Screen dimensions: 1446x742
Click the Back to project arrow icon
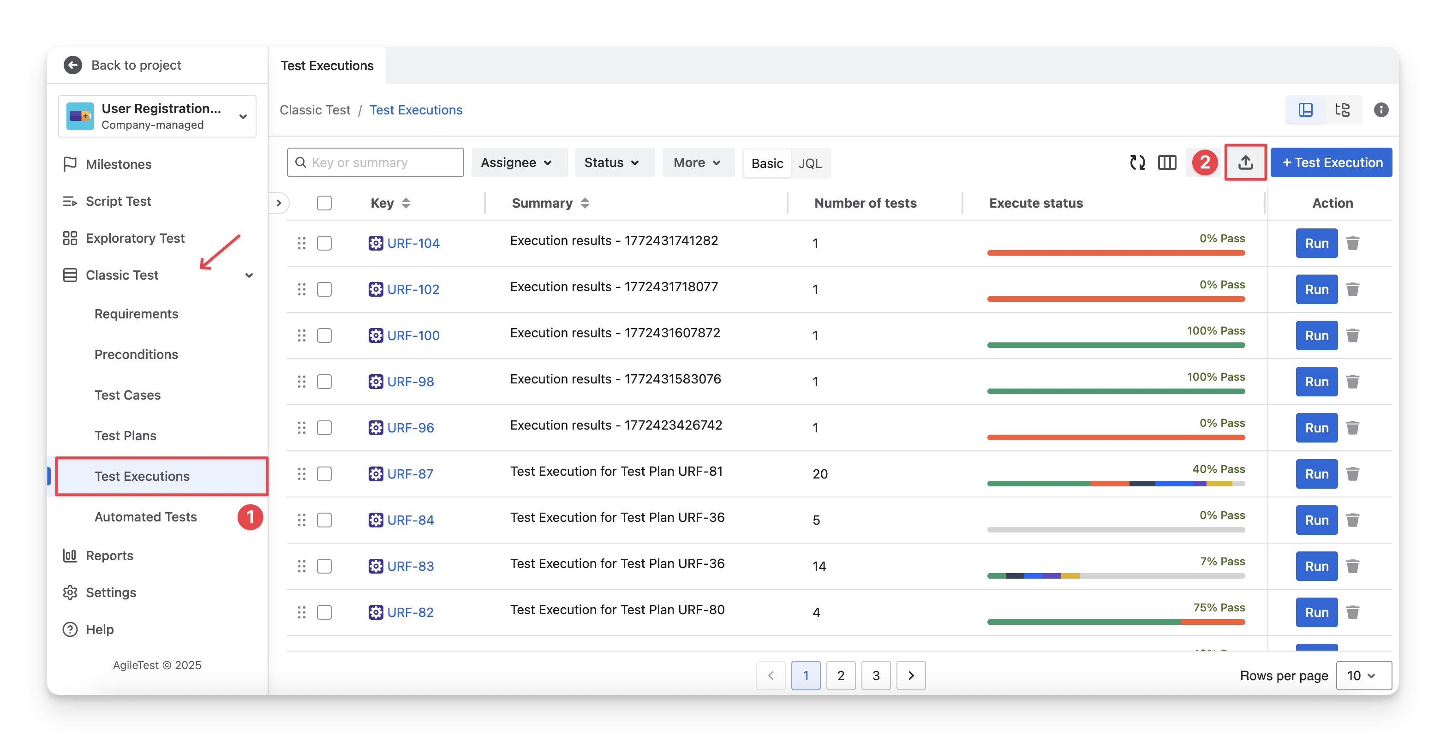point(73,65)
